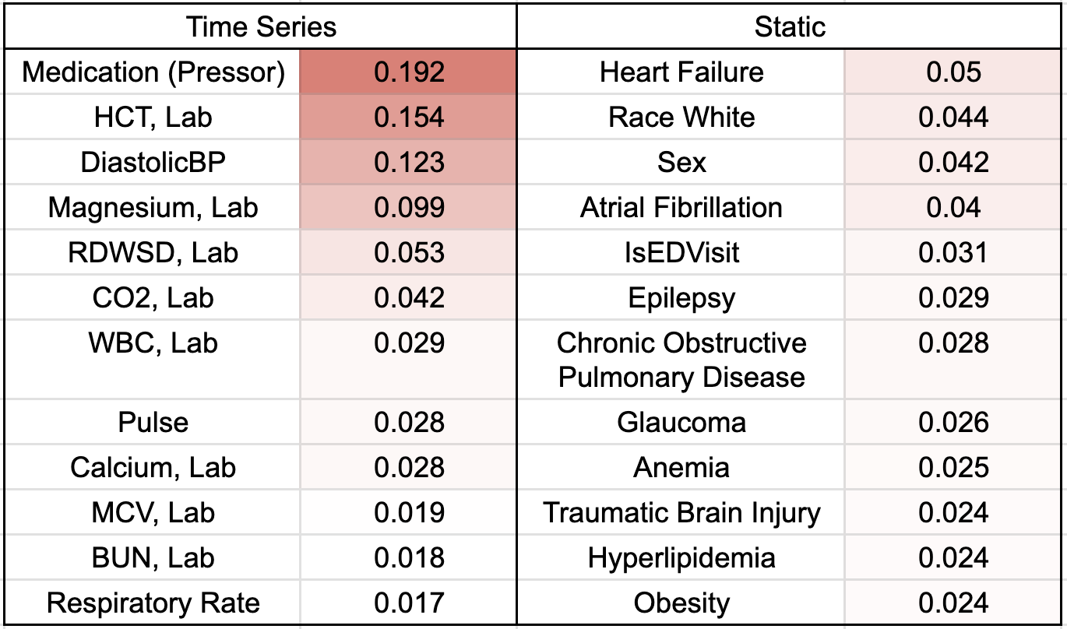Select the 0.099 value cell
The width and height of the screenshot is (1067, 629).
click(409, 208)
